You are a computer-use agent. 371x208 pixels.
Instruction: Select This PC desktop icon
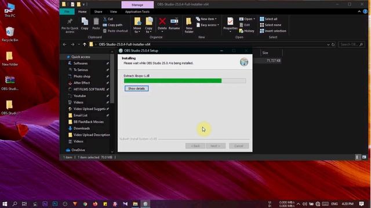[x=10, y=10]
